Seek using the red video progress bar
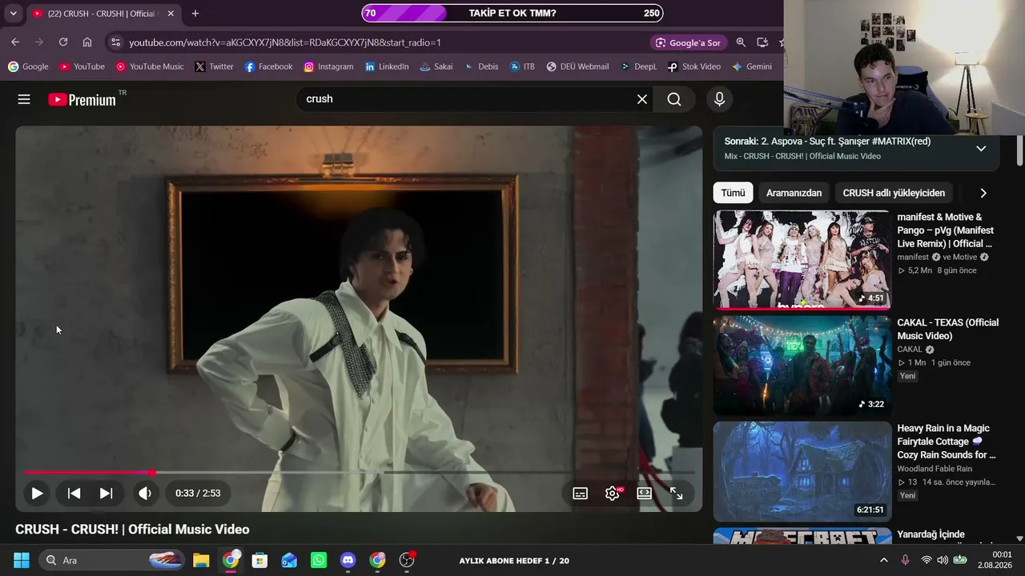 pos(359,473)
